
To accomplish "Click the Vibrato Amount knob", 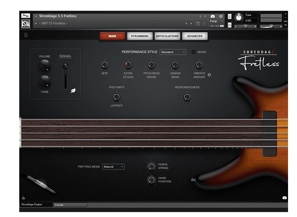I will point(199,65).
